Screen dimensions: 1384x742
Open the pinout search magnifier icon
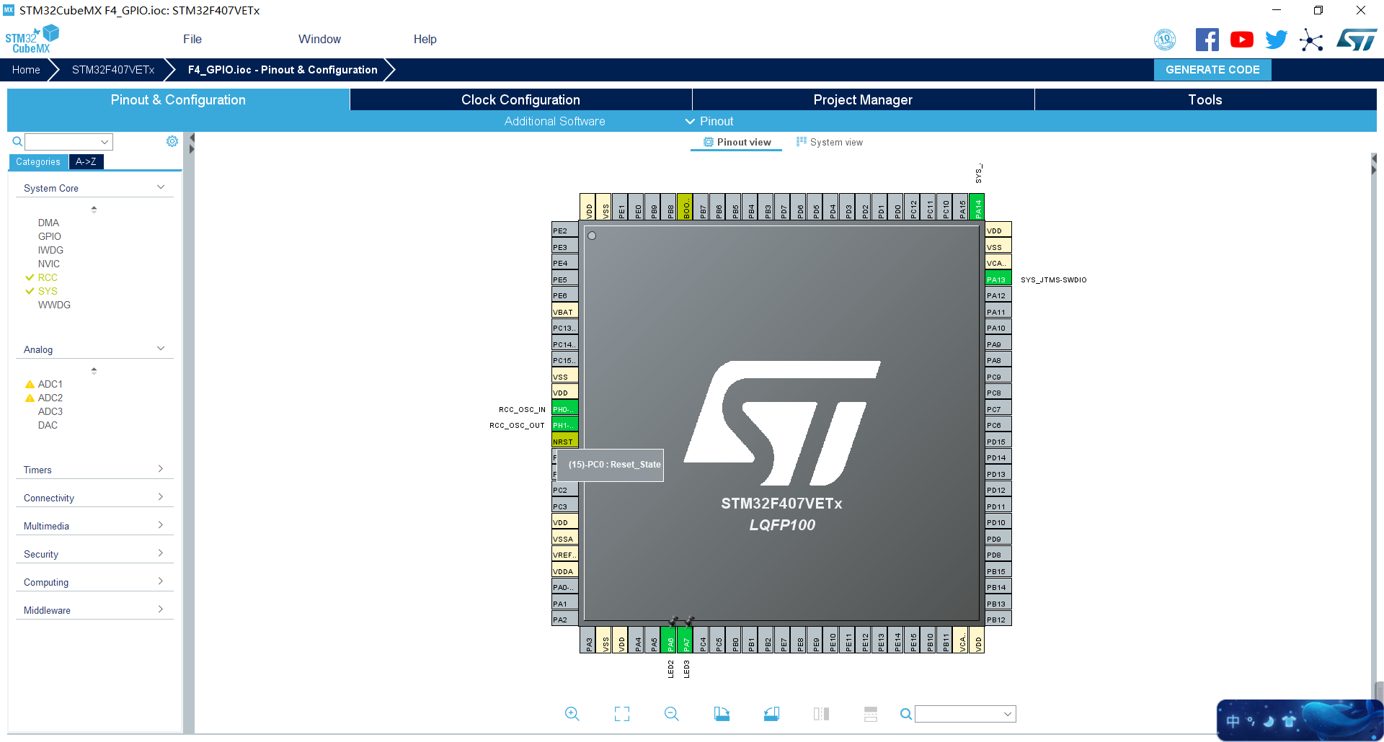pyautogui.click(x=905, y=713)
